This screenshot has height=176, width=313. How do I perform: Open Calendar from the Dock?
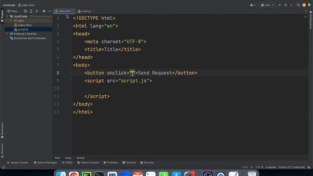[138, 174]
